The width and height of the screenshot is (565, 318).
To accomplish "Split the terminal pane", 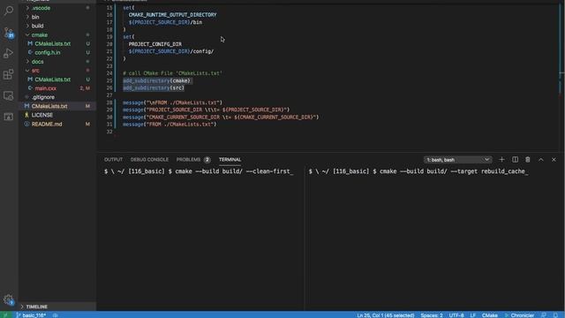I will [x=515, y=159].
